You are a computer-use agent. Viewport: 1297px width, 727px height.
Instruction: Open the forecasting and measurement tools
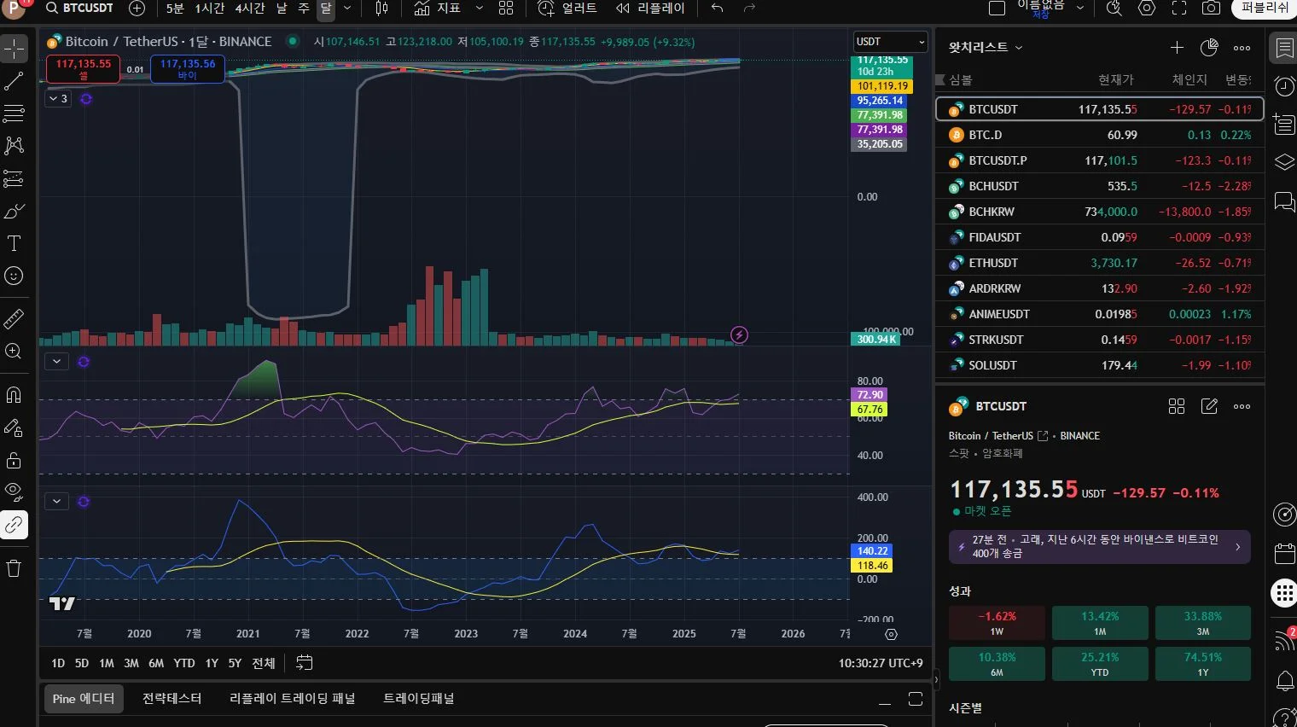pos(15,178)
